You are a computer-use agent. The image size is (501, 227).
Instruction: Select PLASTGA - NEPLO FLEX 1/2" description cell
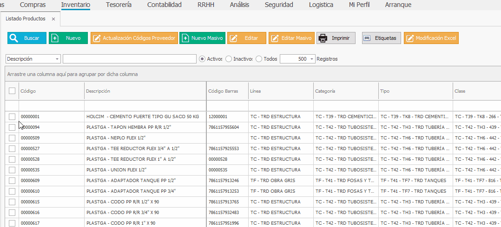(145, 138)
